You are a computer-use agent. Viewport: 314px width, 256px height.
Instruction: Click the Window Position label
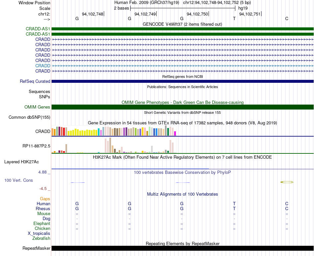34,3
